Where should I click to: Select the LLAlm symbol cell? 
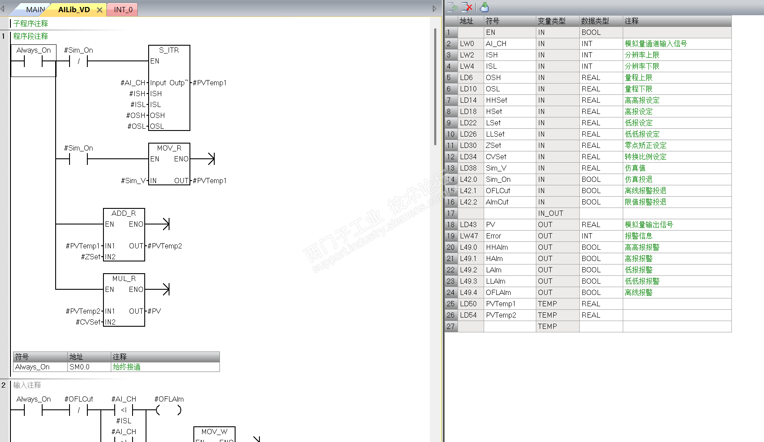510,281
